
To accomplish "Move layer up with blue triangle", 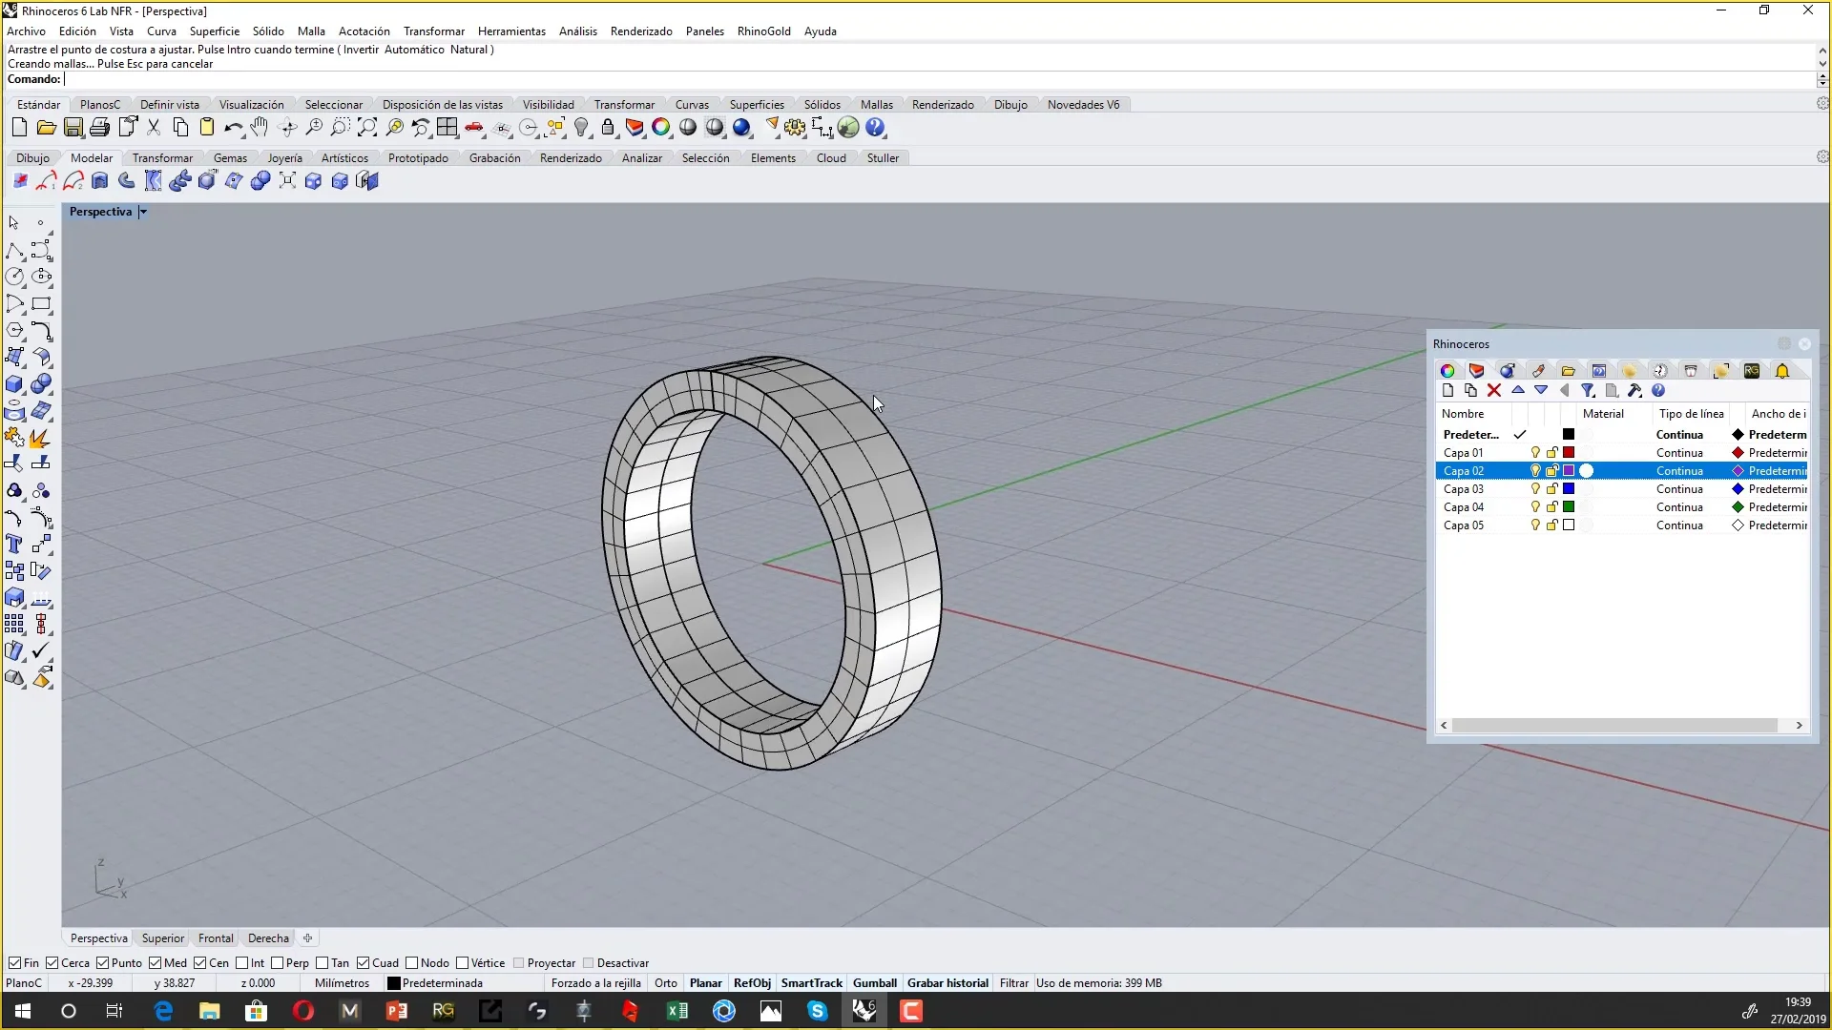I will [1518, 390].
